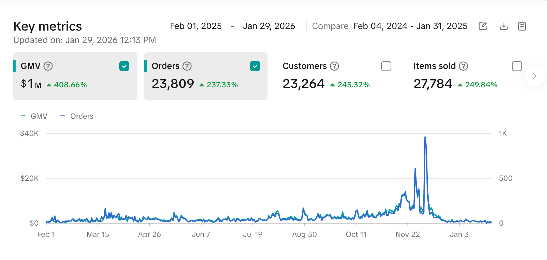Screen dimensions: 547x260
Task: Open start date Feb 01, 2025 picker
Action: [196, 26]
